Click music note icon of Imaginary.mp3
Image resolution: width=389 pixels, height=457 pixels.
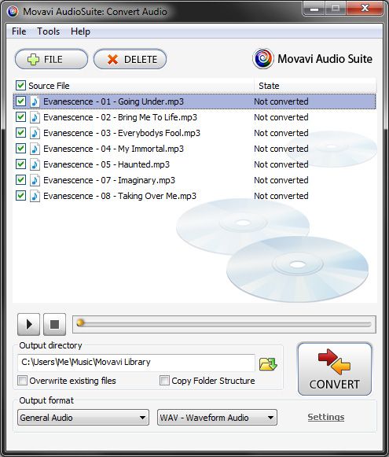point(35,180)
